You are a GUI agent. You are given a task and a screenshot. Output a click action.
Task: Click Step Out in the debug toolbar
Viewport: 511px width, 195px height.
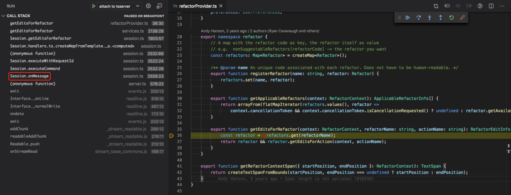pyautogui.click(x=441, y=18)
